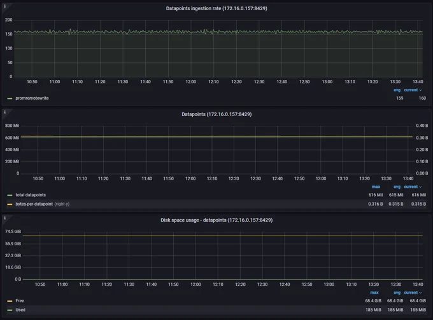
Task: Click the 800 Mil axis label
Action: click(x=12, y=126)
